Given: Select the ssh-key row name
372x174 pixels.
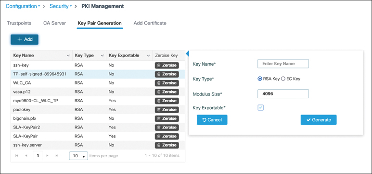Looking at the screenshot, I should [x=21, y=65].
